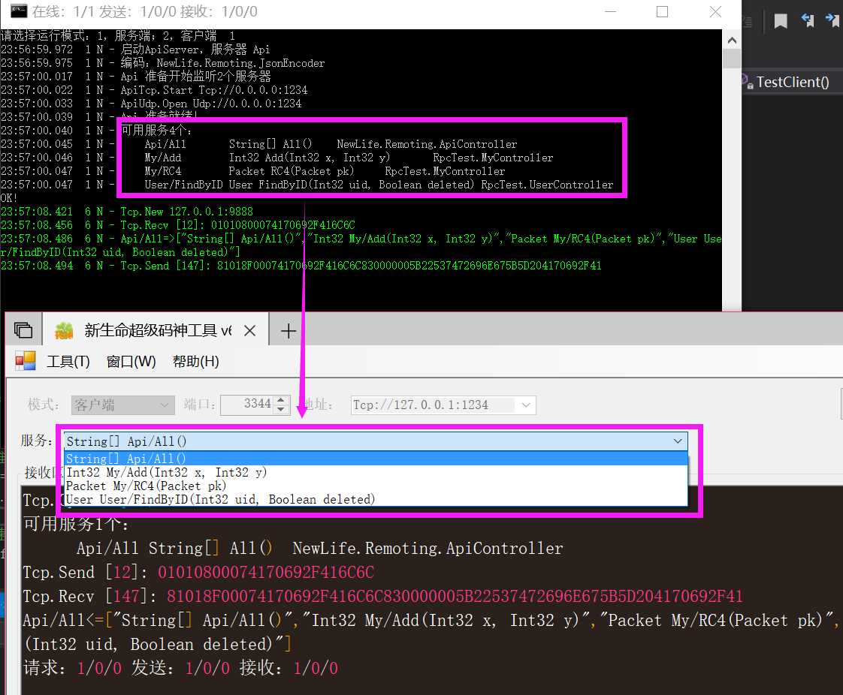
Task: Select String[] Api/All() in the dropdown list
Action: (376, 459)
